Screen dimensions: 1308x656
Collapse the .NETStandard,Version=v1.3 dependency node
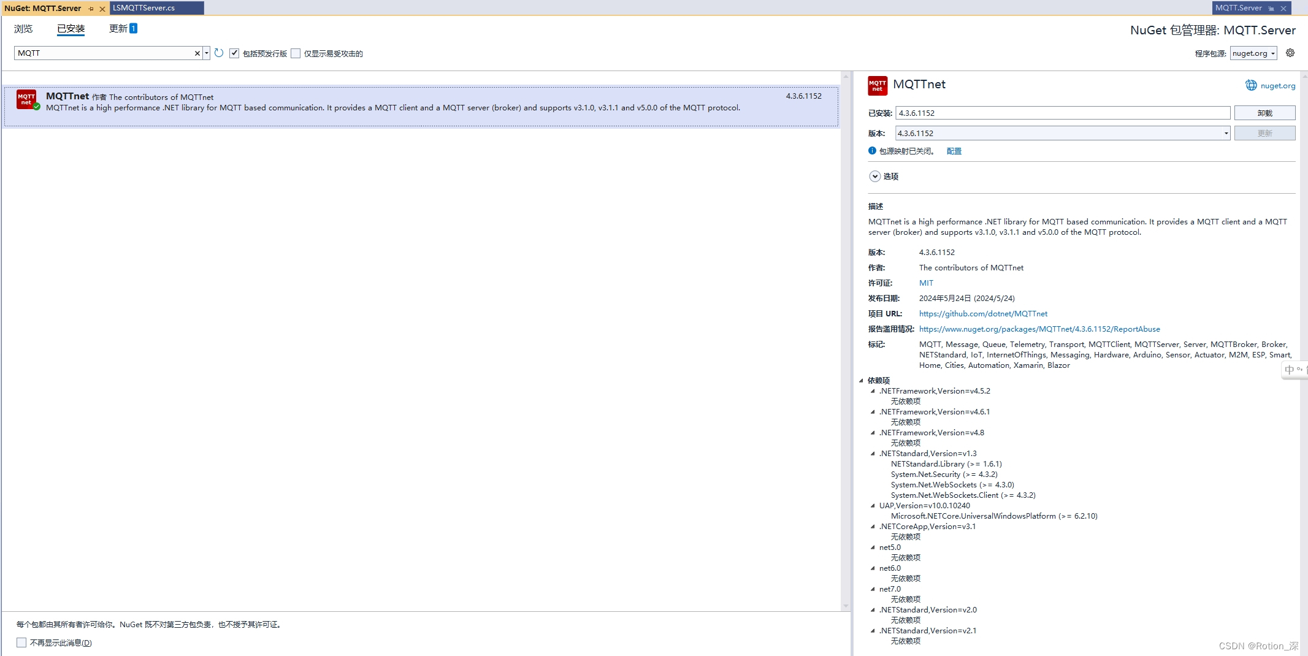[x=873, y=454]
